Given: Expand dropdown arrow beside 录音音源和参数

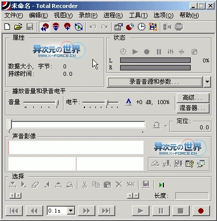Looking at the screenshot, I should (x=207, y=82).
